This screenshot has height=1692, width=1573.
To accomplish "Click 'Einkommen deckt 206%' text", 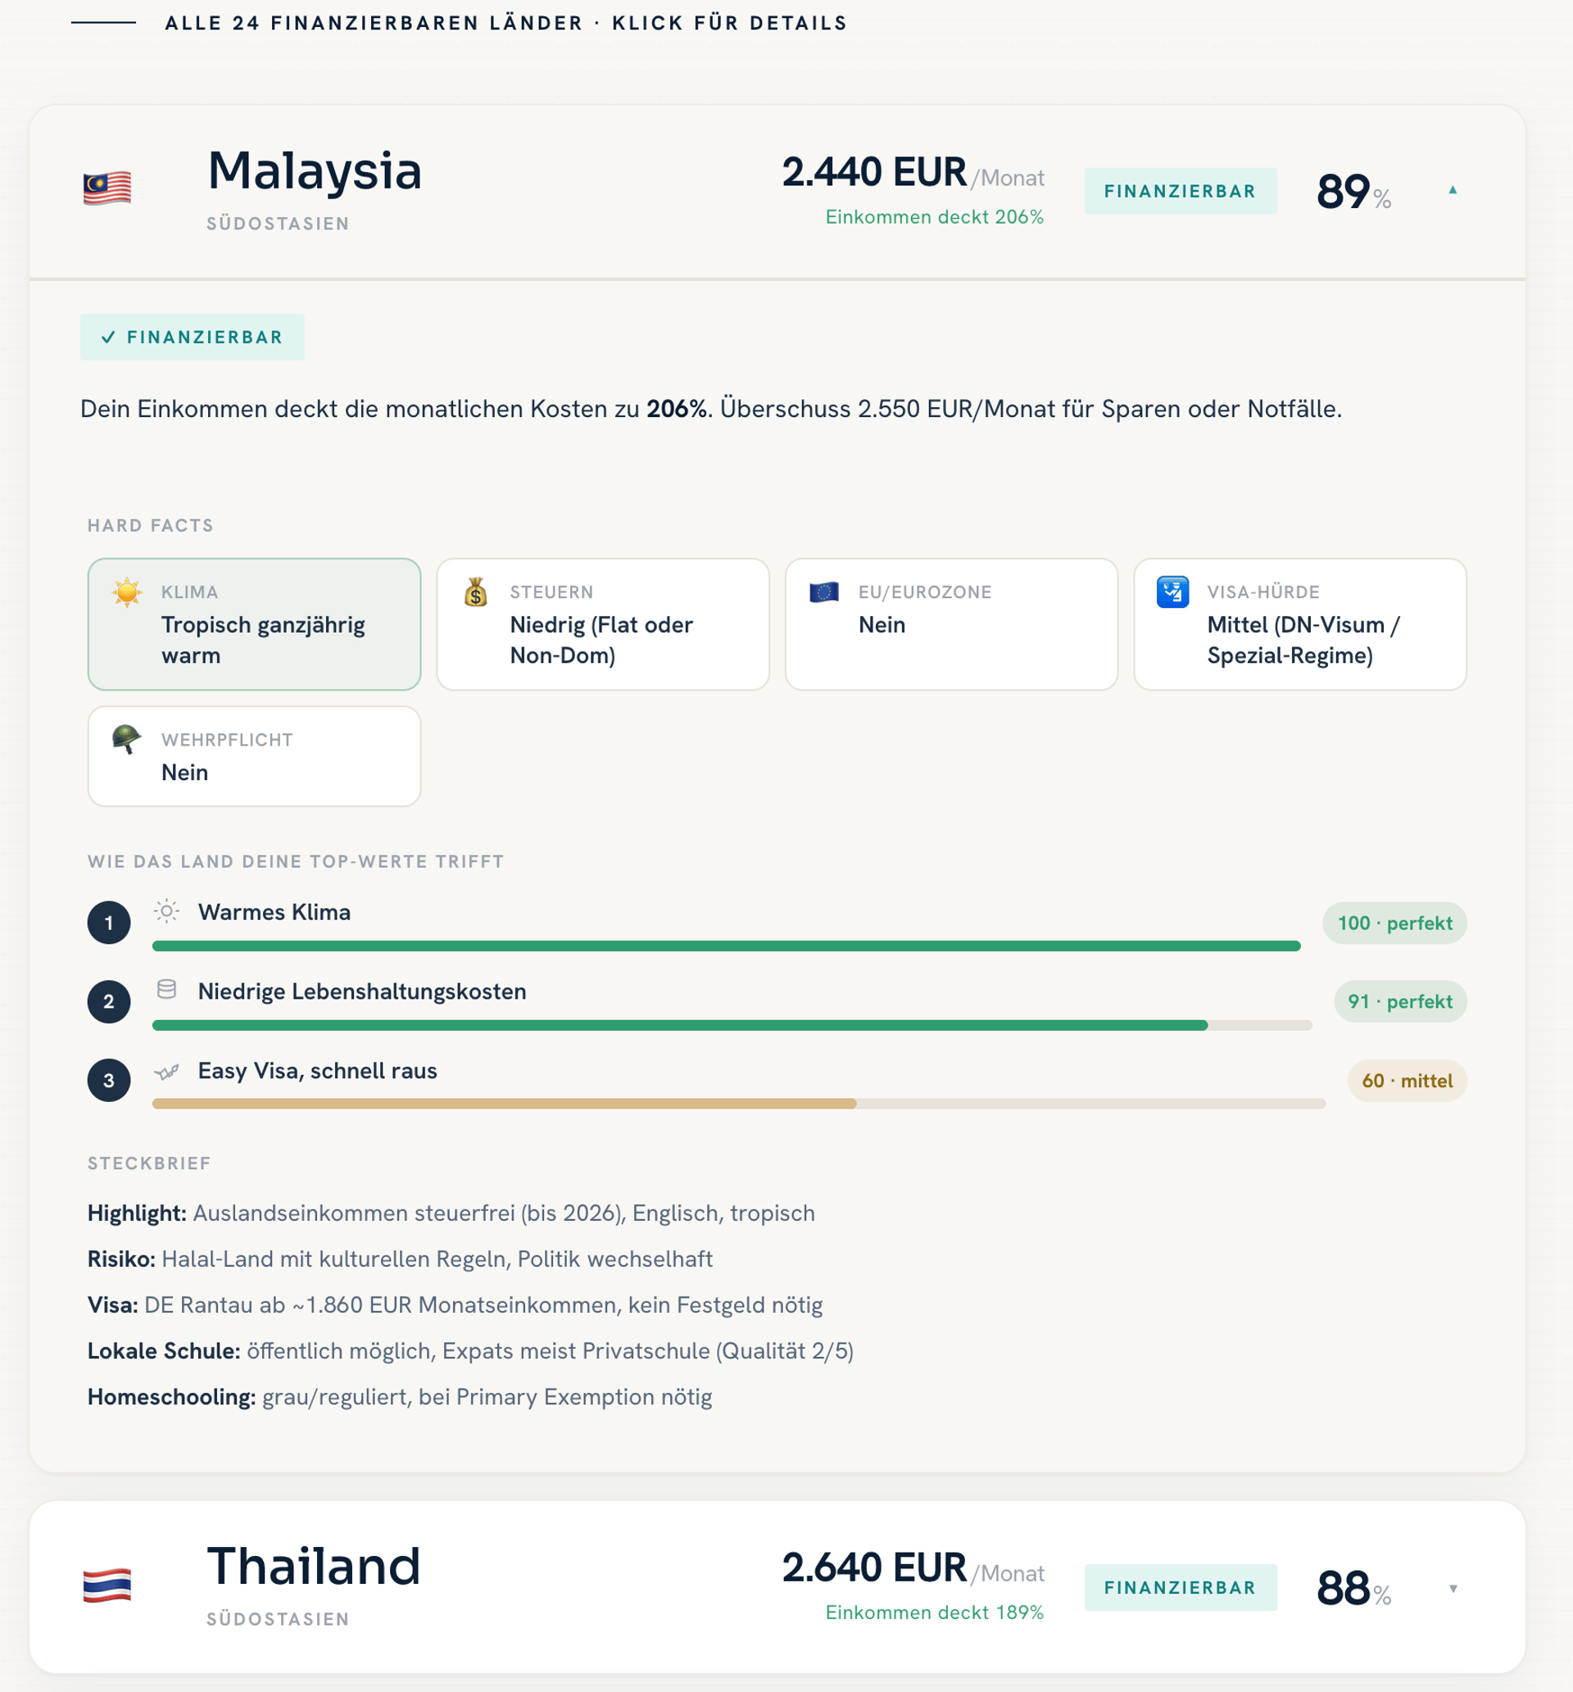I will [x=934, y=217].
